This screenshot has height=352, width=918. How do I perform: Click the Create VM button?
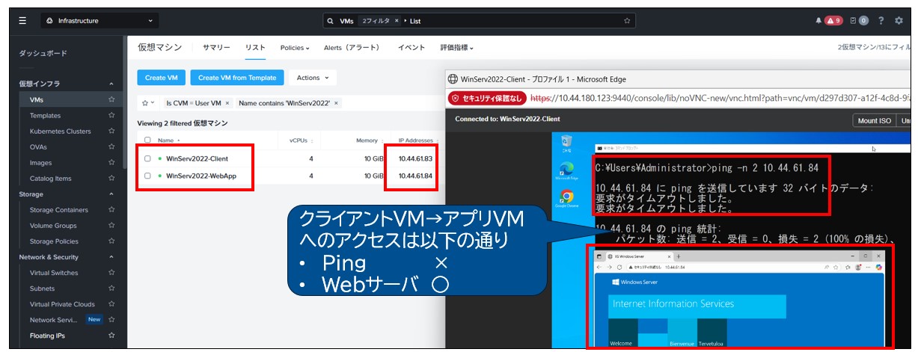161,78
